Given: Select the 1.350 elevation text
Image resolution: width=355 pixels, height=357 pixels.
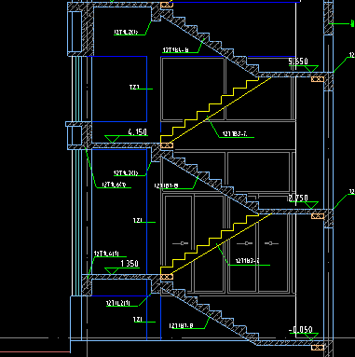Looking at the screenshot, I should click(x=130, y=264).
